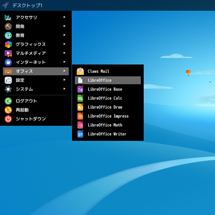215x215 pixels.
Task: Expand the システム submenu arrow
Action: (x=64, y=89)
